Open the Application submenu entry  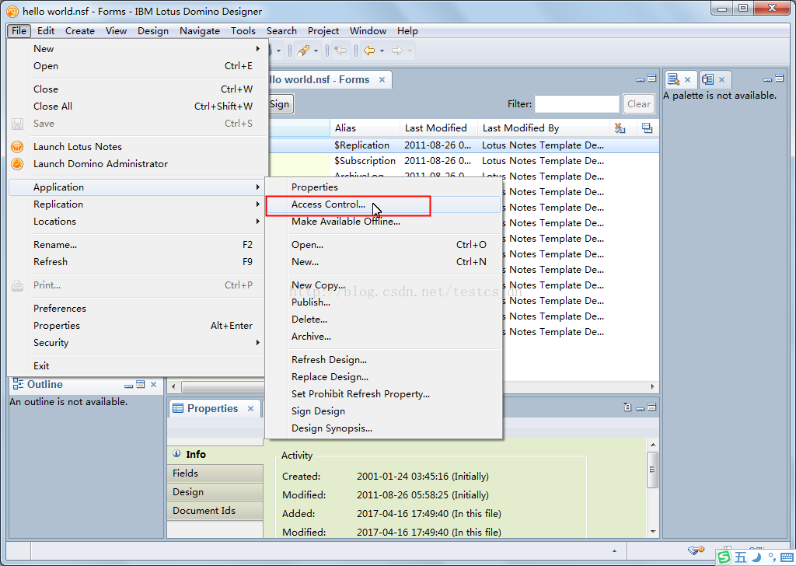point(136,187)
